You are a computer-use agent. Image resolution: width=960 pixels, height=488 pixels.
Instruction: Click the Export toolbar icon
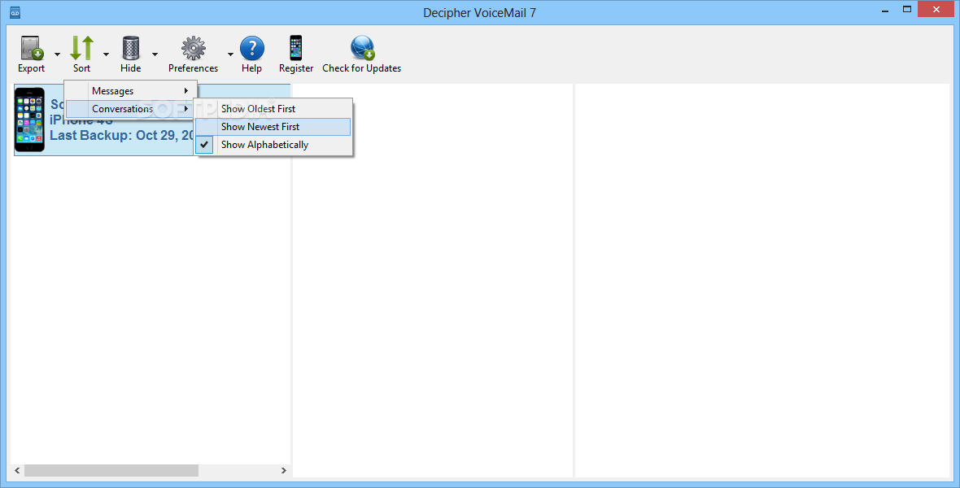click(31, 48)
